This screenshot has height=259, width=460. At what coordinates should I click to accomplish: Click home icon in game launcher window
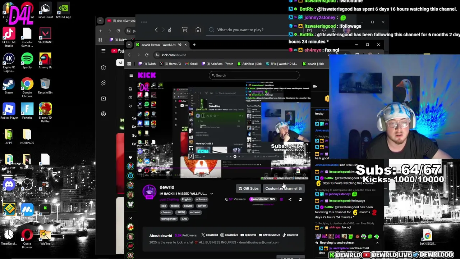click(198, 30)
